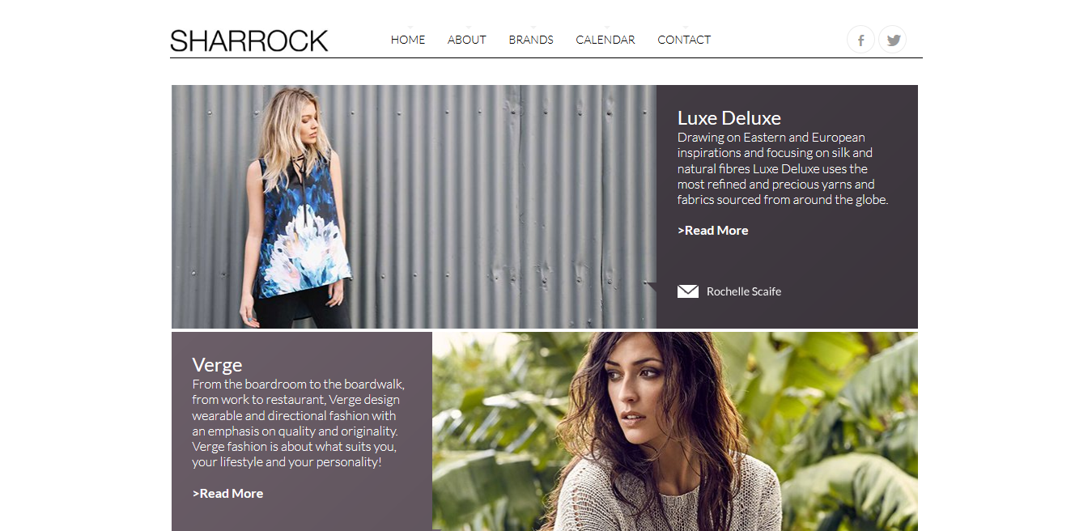Select BRANDS in the navigation

pyautogui.click(x=531, y=40)
